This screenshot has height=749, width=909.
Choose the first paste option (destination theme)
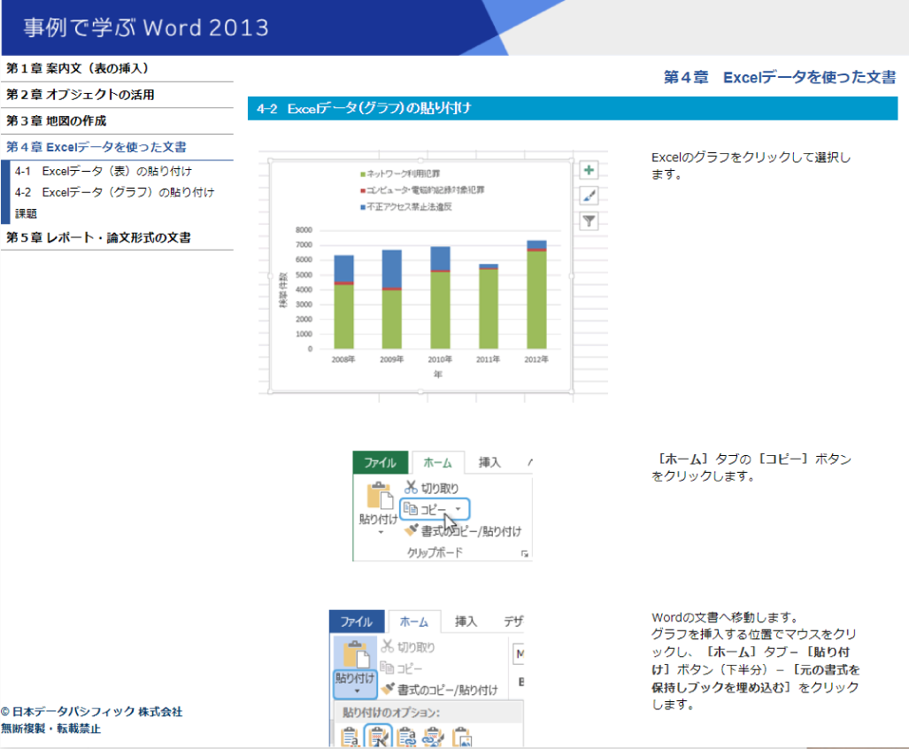pyautogui.click(x=350, y=737)
